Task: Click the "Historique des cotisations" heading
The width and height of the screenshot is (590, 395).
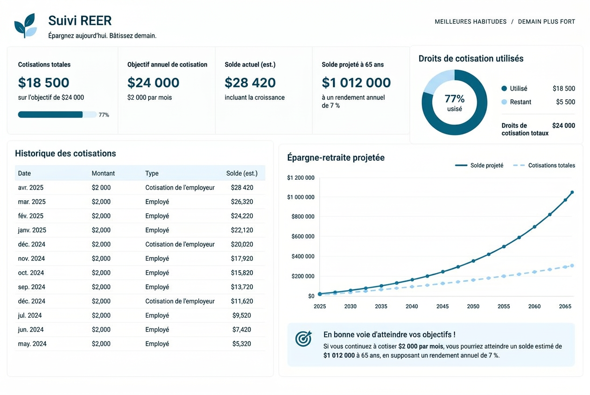Action: 65,153
